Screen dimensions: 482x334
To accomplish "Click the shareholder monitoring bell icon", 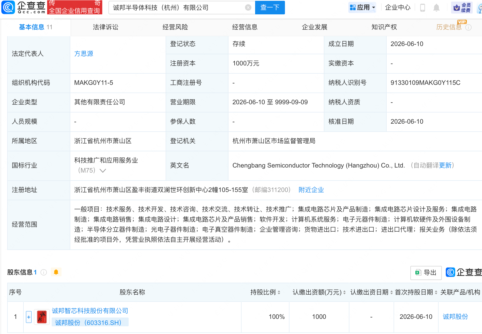I will 56,272.
